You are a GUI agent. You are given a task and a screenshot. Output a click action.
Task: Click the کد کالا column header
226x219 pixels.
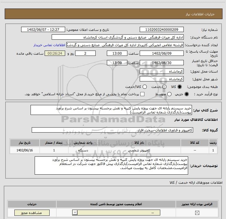click(x=195, y=143)
